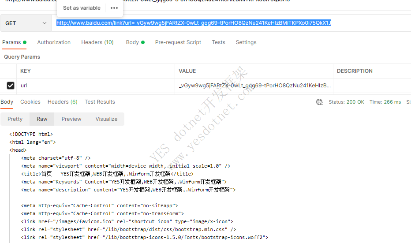Click the request URL input field
Screen dimensions: 411x243
coord(231,23)
